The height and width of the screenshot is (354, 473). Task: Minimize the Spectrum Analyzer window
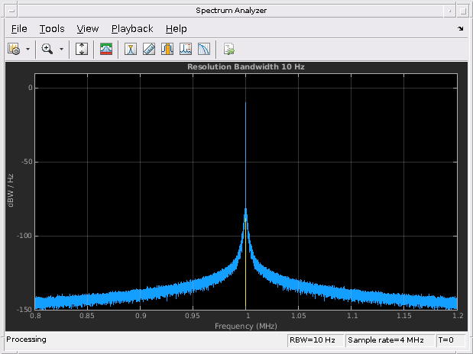coord(450,11)
